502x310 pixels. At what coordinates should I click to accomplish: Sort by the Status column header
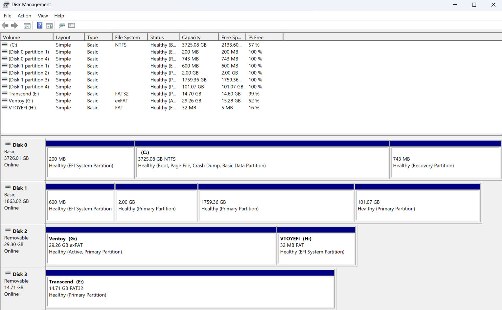pos(163,37)
